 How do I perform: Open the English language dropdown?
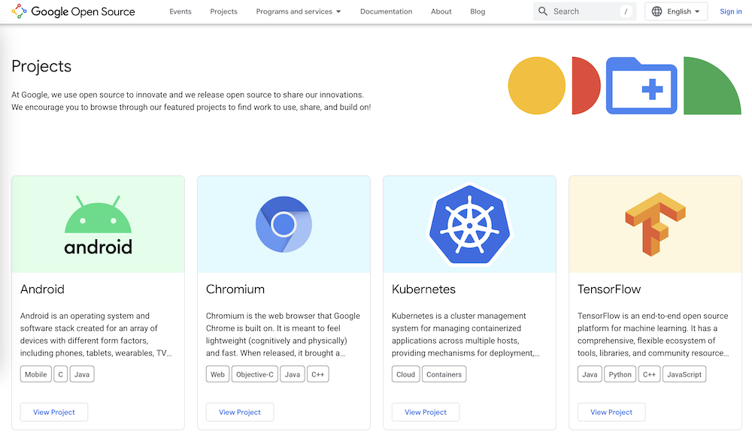[x=676, y=11]
